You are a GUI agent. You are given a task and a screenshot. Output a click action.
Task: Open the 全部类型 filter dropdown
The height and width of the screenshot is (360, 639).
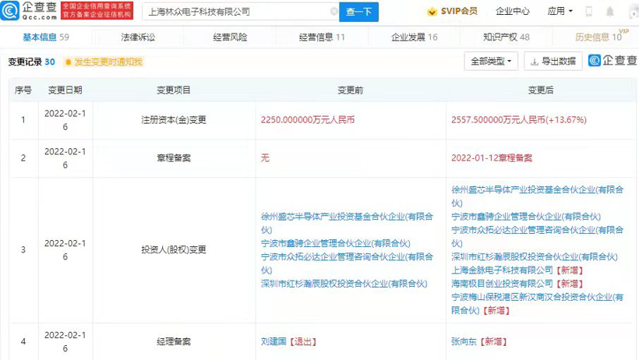tap(491, 61)
